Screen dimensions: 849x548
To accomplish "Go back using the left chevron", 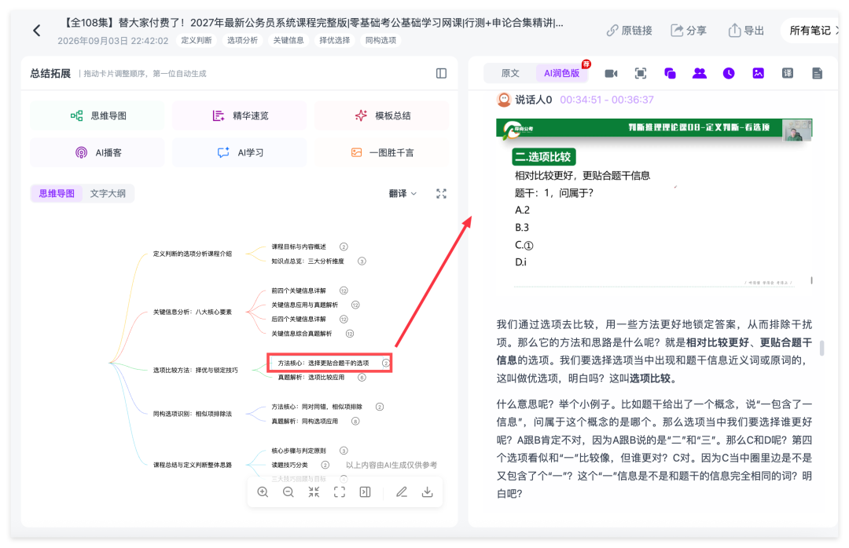I will coord(37,31).
